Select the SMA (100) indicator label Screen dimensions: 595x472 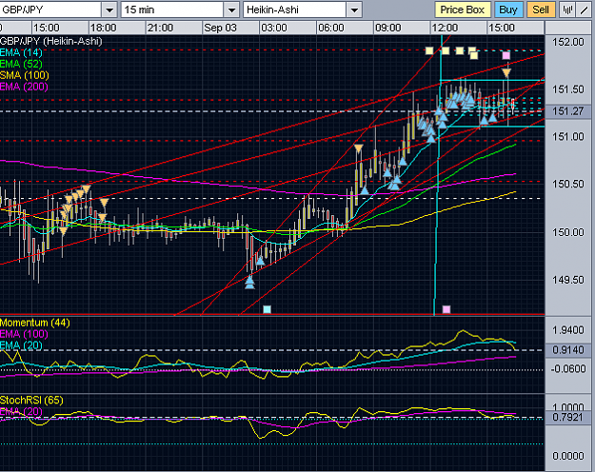coord(25,75)
